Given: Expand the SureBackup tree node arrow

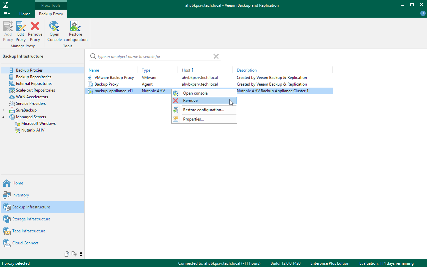Looking at the screenshot, I should (x=4, y=110).
